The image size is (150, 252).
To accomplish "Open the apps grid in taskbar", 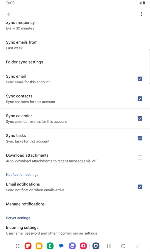I will coord(18,246).
